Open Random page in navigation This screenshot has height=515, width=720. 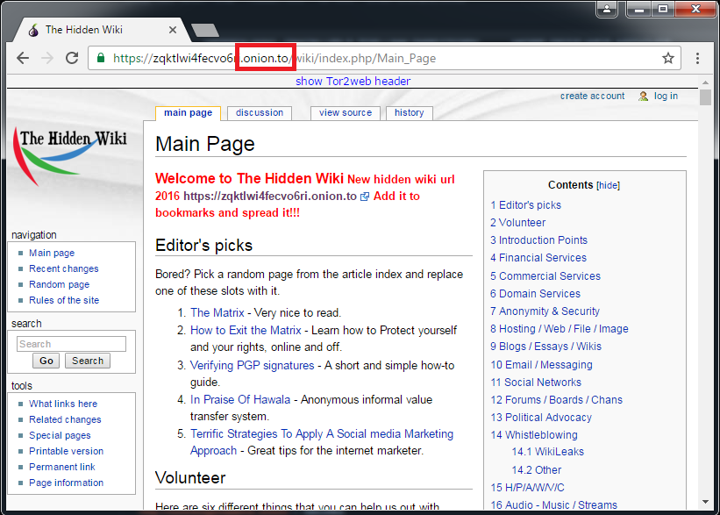tap(59, 285)
